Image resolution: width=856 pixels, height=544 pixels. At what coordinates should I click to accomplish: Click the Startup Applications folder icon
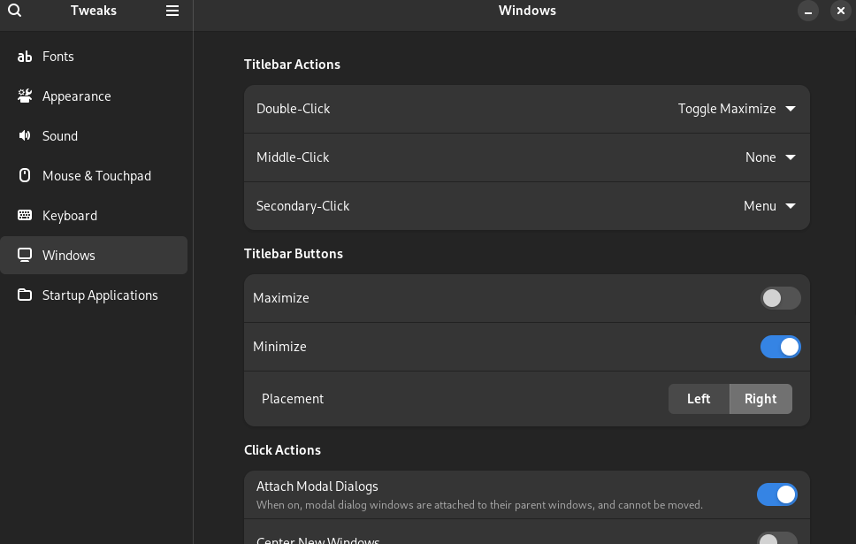(25, 295)
